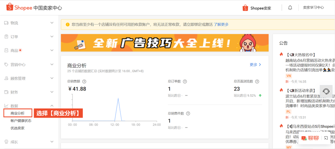This screenshot has width=335, height=149.
Task: Open 商业分析 under 数据
Action: 18,113
